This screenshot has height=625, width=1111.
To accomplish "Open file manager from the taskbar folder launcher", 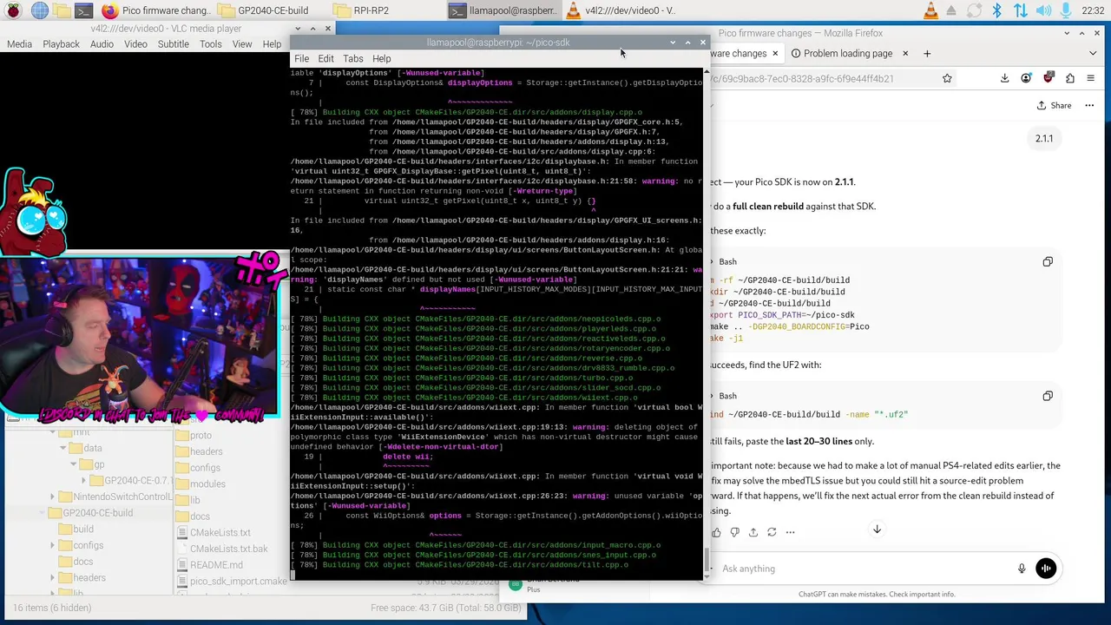I will click(62, 10).
